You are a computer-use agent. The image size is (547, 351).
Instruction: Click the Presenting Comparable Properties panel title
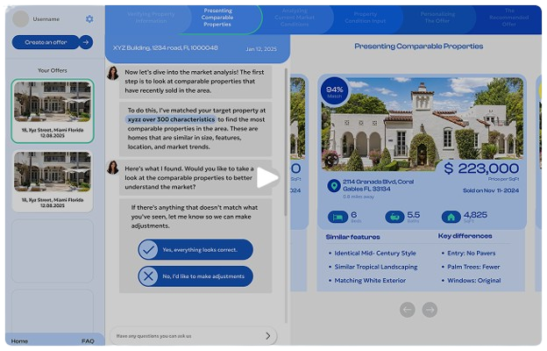(419, 47)
